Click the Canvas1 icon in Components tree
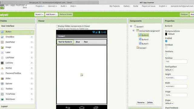Image resolution: width=194 pixels, height=109 pixels. 137,48
